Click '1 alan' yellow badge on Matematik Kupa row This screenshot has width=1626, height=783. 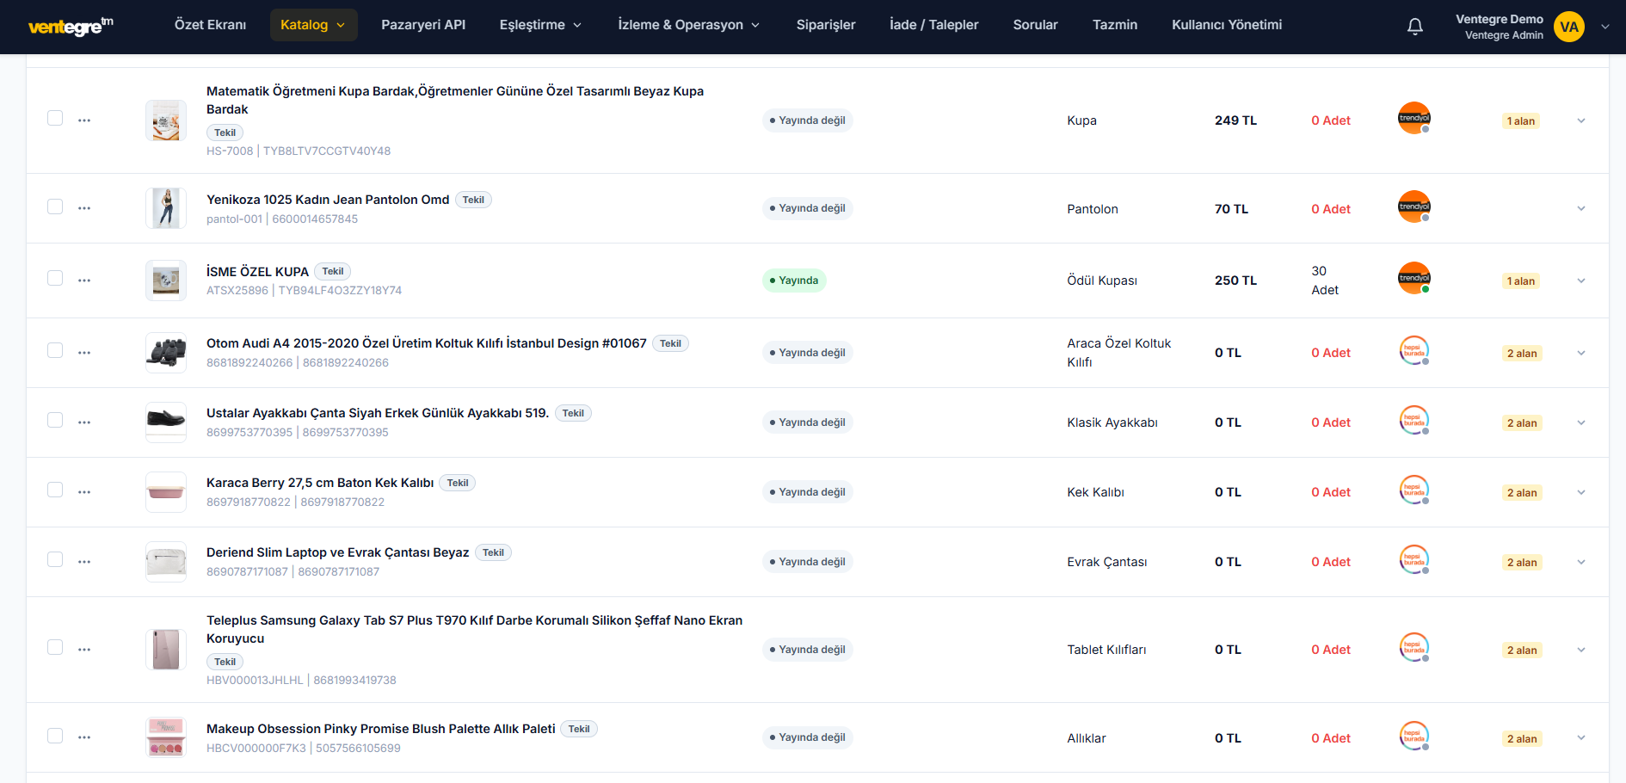pos(1521,121)
